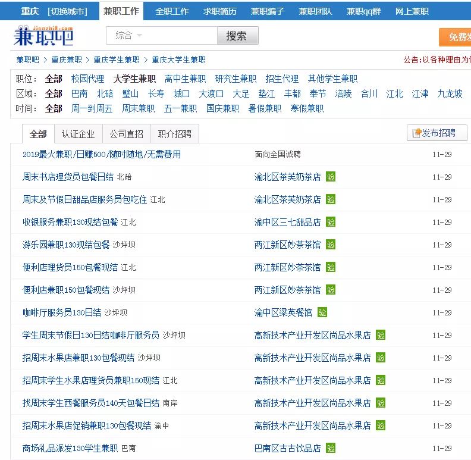Open company 渝中区三七甜品店
Viewport: 471px width, 460px height.
coord(287,222)
